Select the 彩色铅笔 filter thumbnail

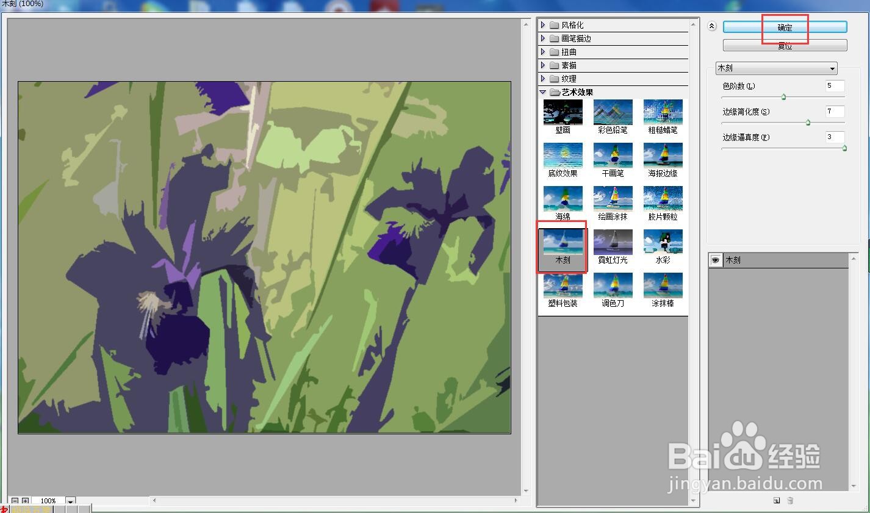[x=613, y=112]
